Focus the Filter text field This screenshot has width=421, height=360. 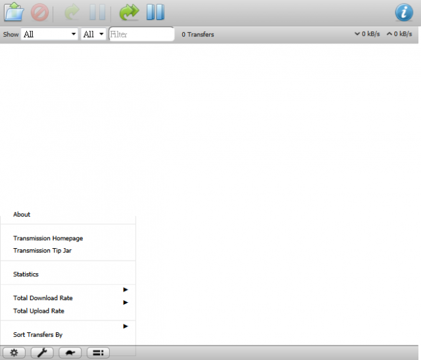(x=141, y=34)
